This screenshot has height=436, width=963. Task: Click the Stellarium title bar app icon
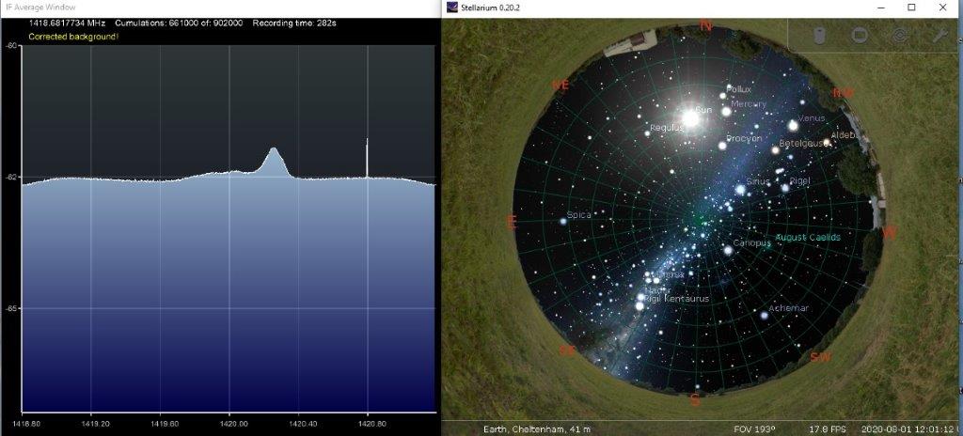452,8
